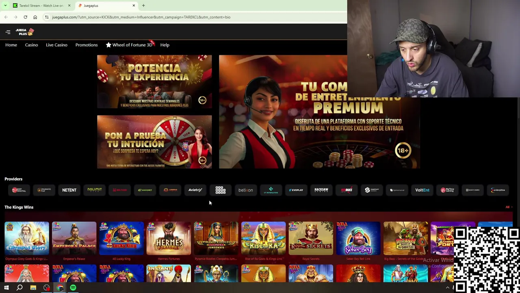The height and width of the screenshot is (293, 520).
Task: Select the Big Time Gaming provider
Action: click(x=447, y=190)
